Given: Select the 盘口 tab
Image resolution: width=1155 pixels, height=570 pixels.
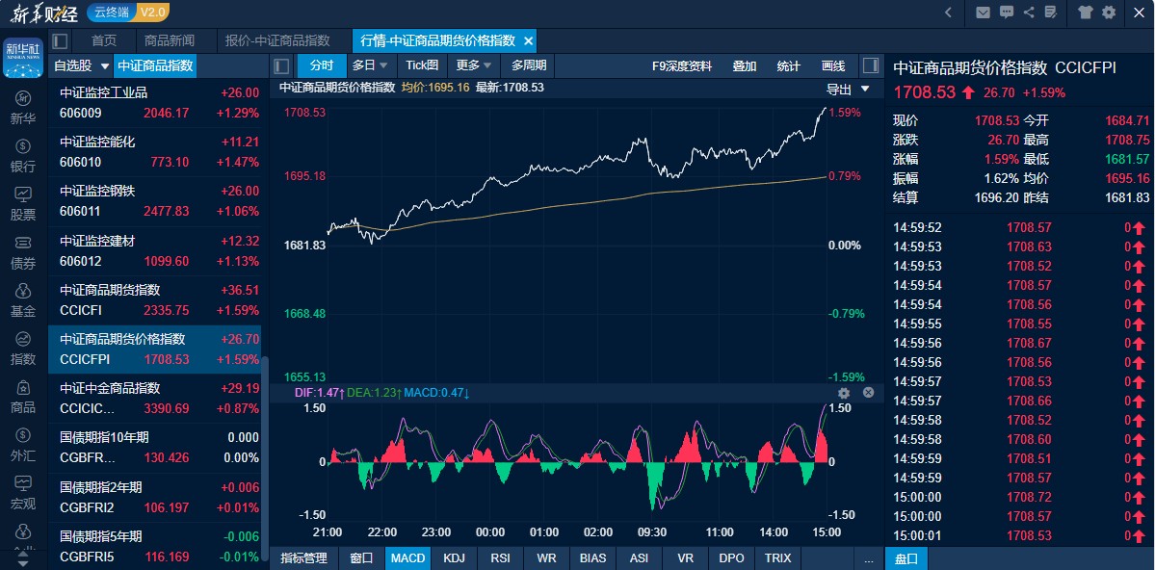Looking at the screenshot, I should pos(906,558).
